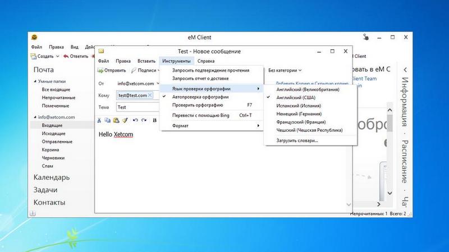Click the Paste clipboard icon in compose toolbar

116,120
